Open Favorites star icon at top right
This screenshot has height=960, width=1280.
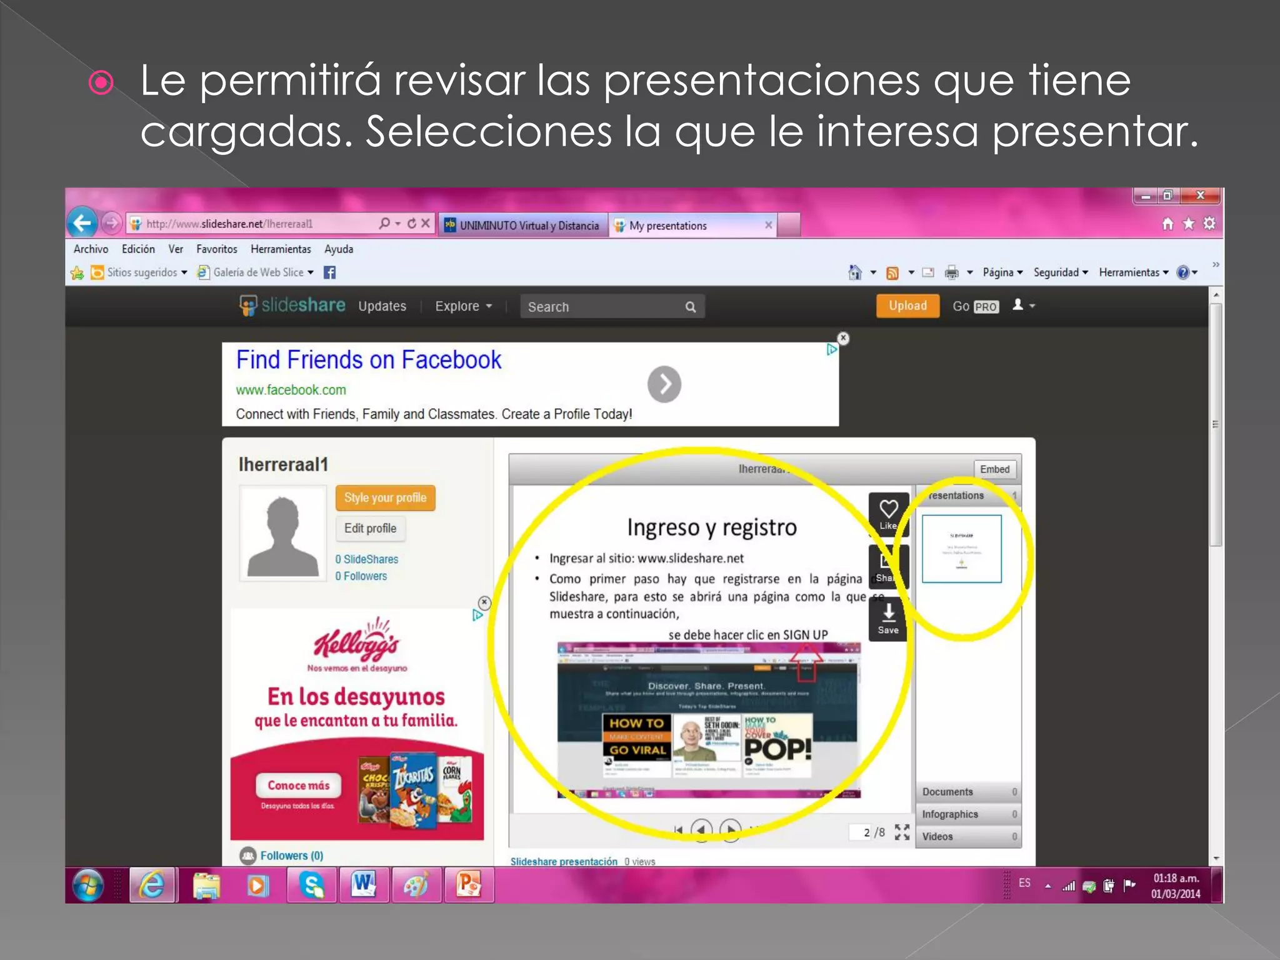coord(1189,224)
